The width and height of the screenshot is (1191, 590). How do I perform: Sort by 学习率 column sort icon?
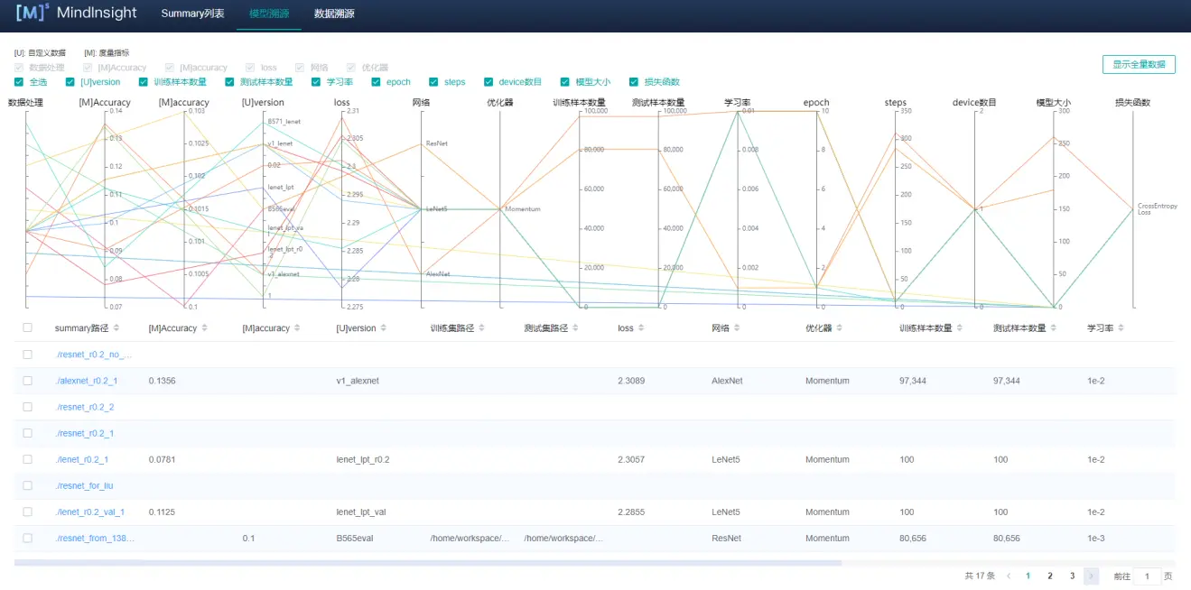(x=1125, y=328)
